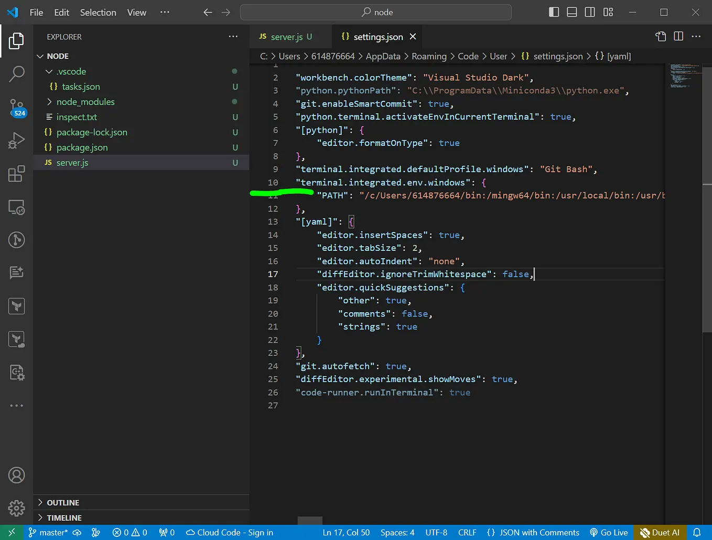Screen dimensions: 712x540
Task: Toggle the bottom panel layout button
Action: pyautogui.click(x=572, y=12)
